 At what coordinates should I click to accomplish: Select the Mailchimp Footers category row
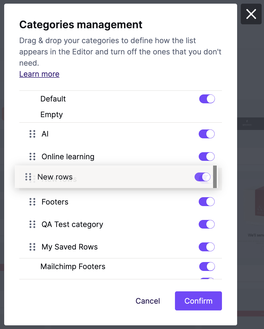121,266
